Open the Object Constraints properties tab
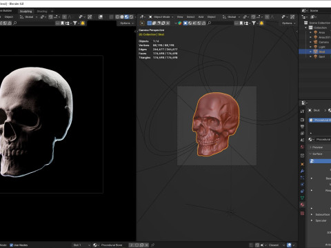This screenshot has width=331, height=248. tap(302, 191)
